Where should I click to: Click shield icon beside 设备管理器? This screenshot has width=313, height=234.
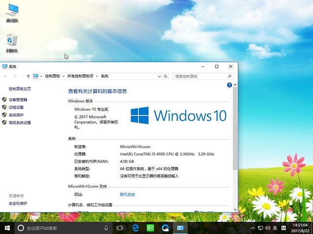[x=4, y=99]
